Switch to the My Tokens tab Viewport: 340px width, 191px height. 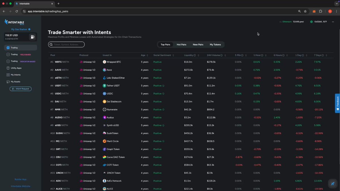tap(215, 44)
